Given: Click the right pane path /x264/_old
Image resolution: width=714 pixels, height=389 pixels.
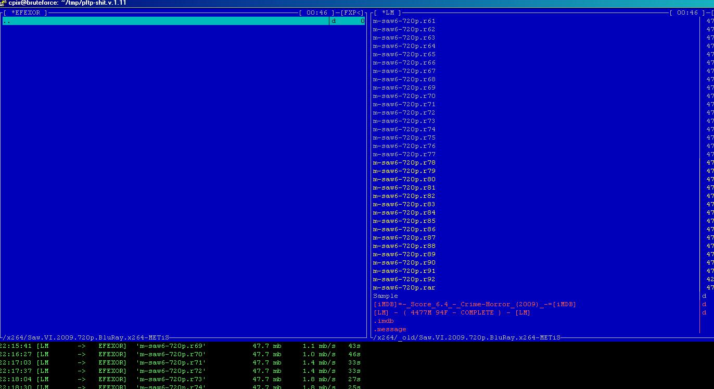Looking at the screenshot, I should [467, 338].
